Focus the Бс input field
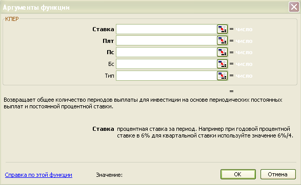The height and width of the screenshot is (185, 301). coord(167,64)
